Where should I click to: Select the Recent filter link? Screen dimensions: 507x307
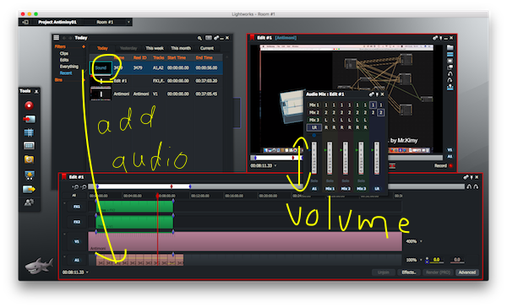[x=66, y=73]
